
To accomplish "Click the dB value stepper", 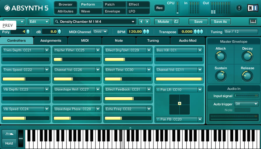I will (x=59, y=32).
